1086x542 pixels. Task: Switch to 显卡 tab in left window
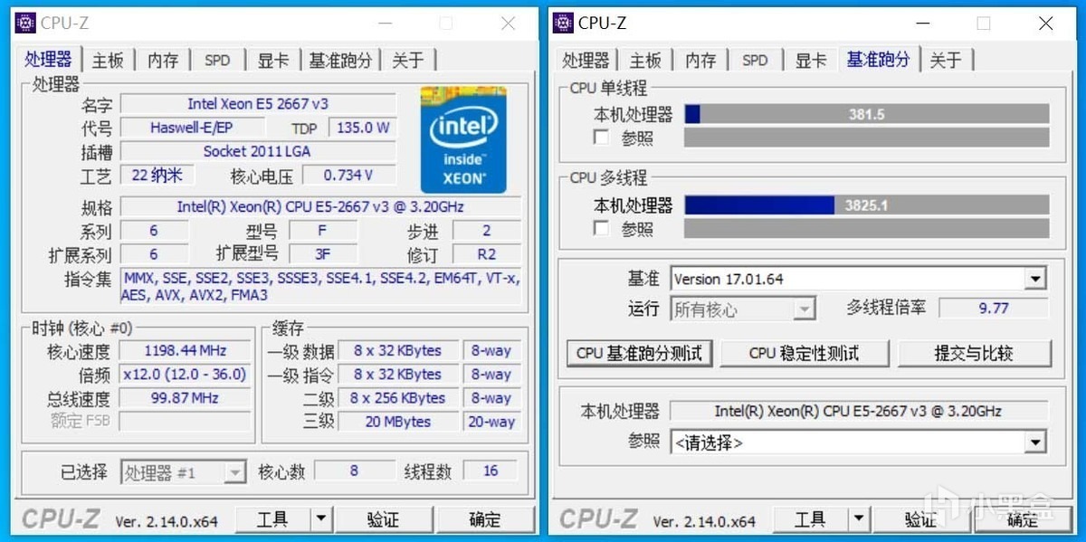pos(272,61)
